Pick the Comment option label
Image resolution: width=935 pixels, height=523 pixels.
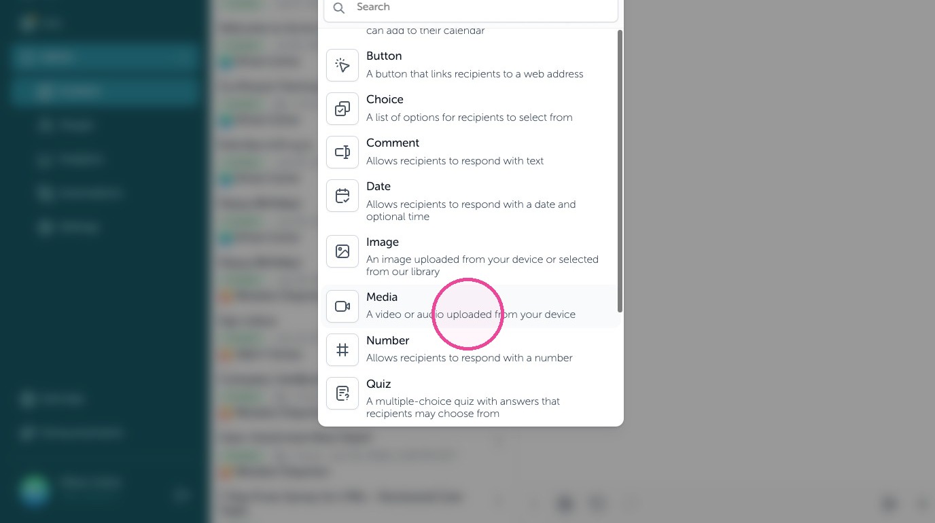(x=393, y=143)
